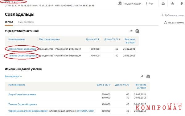Image resolution: width=185 pixels, height=116 pixels.
Task: Click the share arrow icon in Изменения долей участия
Action: (x=142, y=77)
